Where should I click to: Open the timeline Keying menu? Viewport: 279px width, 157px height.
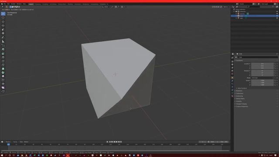coord(15,142)
